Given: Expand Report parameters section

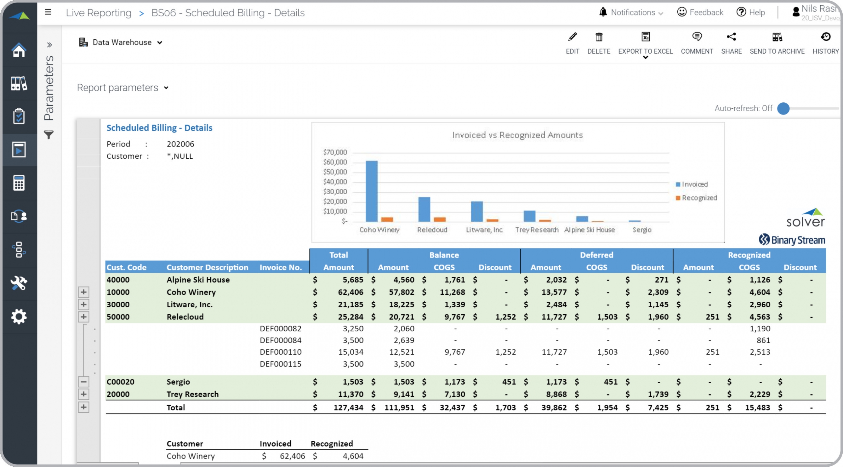Looking at the screenshot, I should [x=123, y=88].
